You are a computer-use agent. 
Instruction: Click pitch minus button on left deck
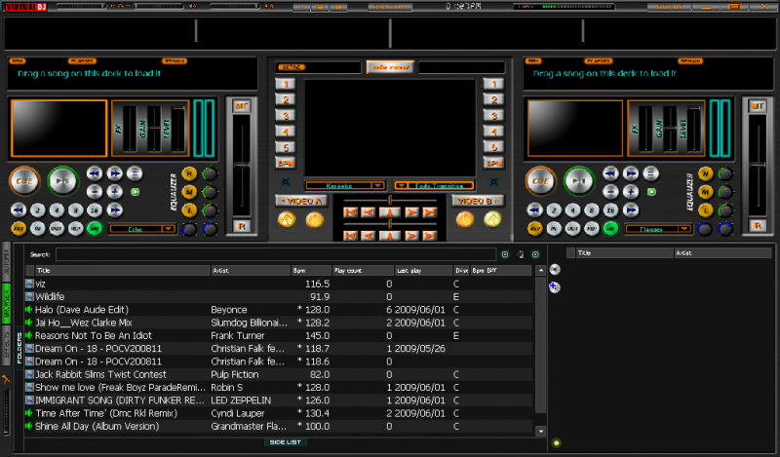(95, 191)
